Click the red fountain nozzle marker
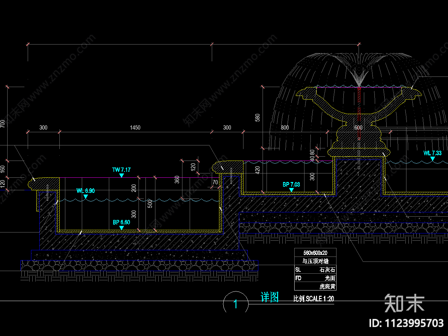Viewport: 448px width, 336px height. coord(359,88)
